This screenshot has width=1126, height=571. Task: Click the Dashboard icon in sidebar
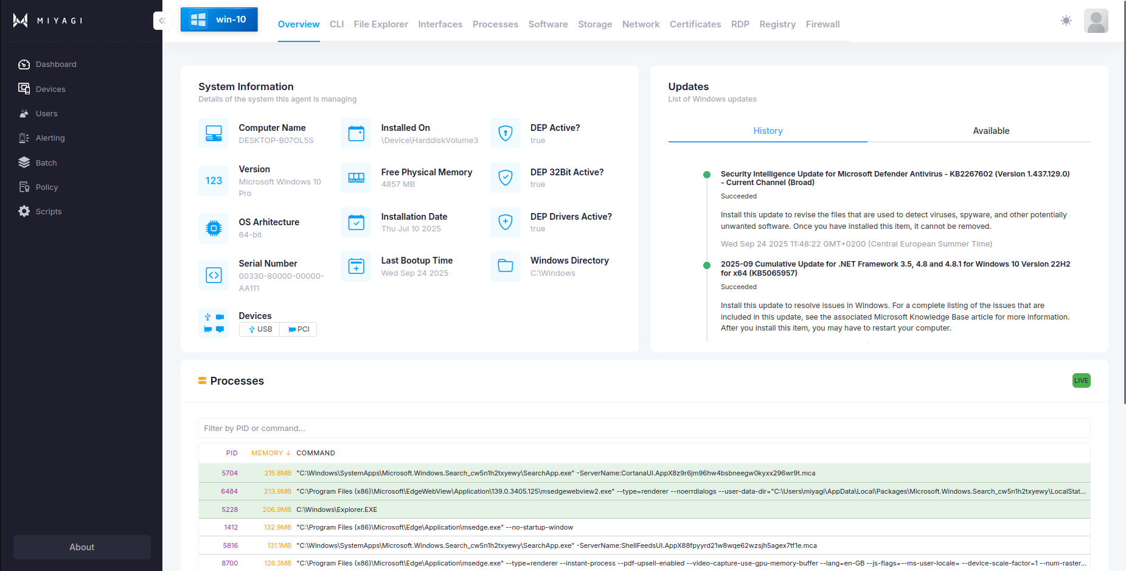(24, 65)
